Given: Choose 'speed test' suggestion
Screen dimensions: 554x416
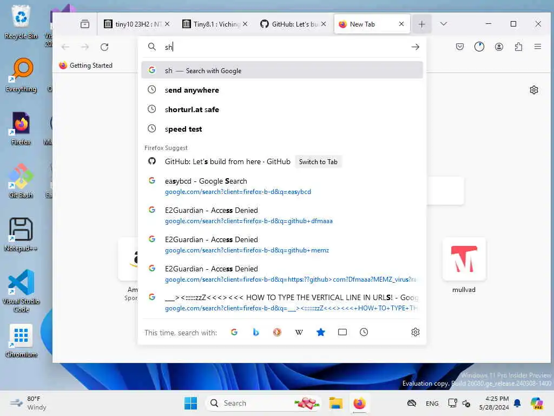Looking at the screenshot, I should (x=282, y=129).
